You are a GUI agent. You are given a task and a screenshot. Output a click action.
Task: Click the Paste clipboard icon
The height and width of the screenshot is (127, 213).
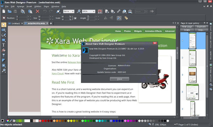click(30, 11)
